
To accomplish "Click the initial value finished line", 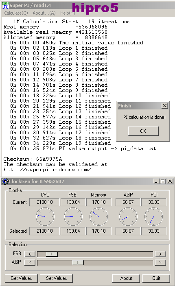I will tap(77, 43).
